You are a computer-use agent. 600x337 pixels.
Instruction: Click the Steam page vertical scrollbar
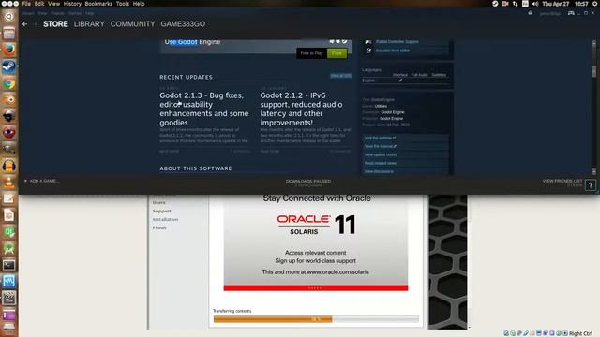(x=593, y=71)
